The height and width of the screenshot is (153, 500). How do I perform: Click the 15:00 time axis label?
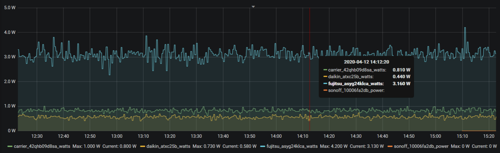pos(436,136)
